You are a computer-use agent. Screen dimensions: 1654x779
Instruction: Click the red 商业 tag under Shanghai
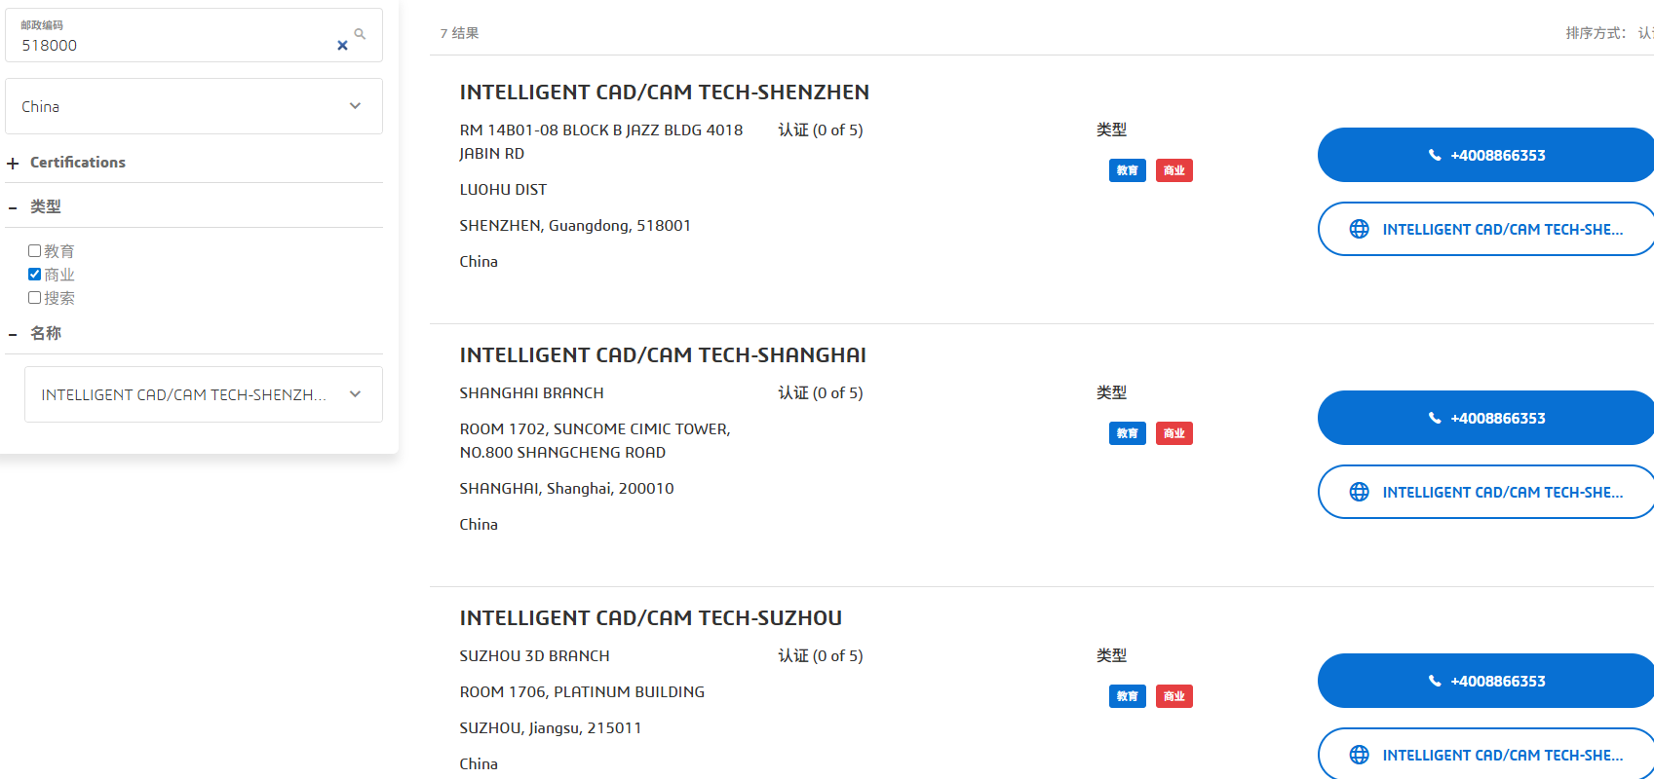[x=1174, y=433]
